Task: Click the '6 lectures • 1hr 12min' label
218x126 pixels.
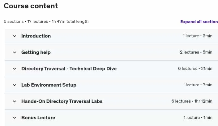Action: tap(192, 101)
